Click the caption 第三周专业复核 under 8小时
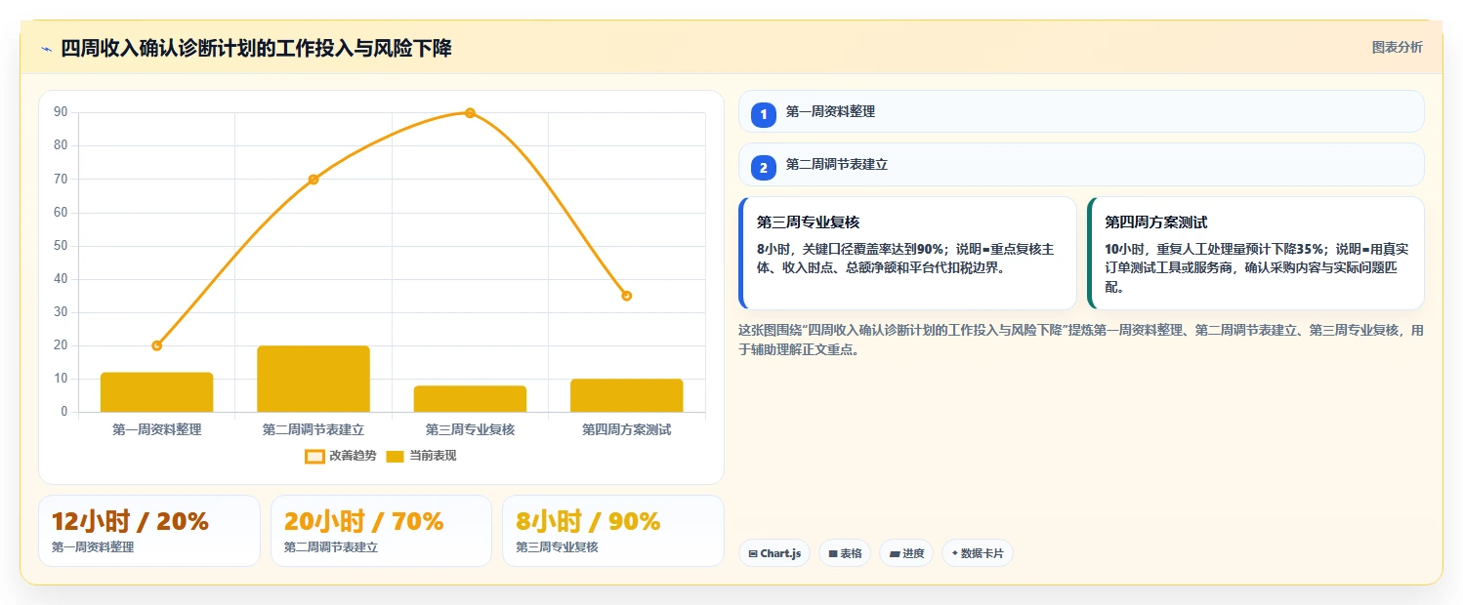Viewport: 1463px width, 605px height. click(557, 547)
